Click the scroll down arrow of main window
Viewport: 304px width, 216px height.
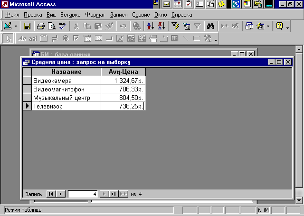coord(299,200)
